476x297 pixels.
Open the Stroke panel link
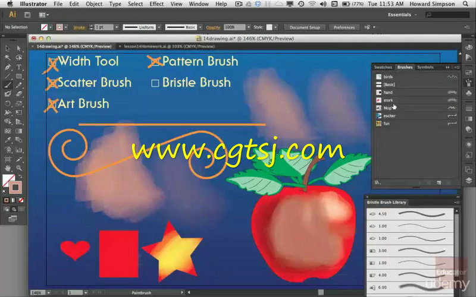[x=79, y=27]
